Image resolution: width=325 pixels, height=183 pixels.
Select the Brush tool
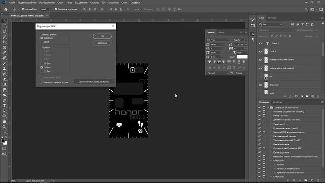(x=4, y=63)
